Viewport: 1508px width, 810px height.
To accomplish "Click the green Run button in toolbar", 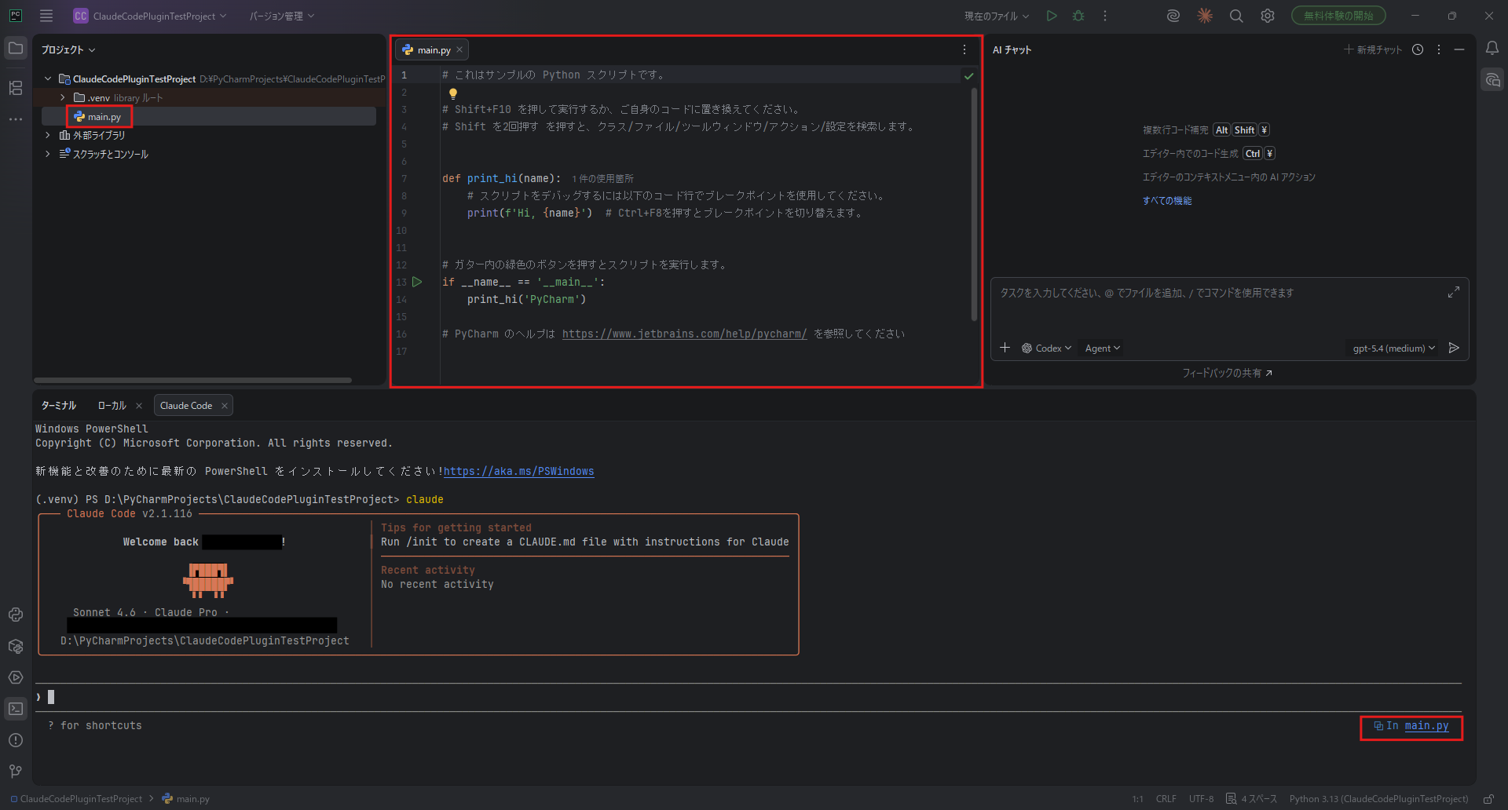I will coord(1052,16).
